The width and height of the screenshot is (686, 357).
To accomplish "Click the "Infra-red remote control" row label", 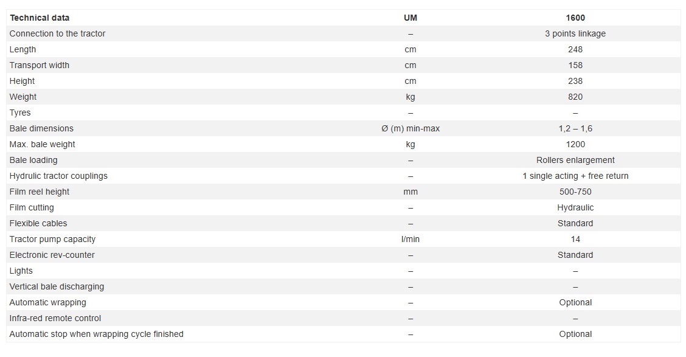I will 55,318.
